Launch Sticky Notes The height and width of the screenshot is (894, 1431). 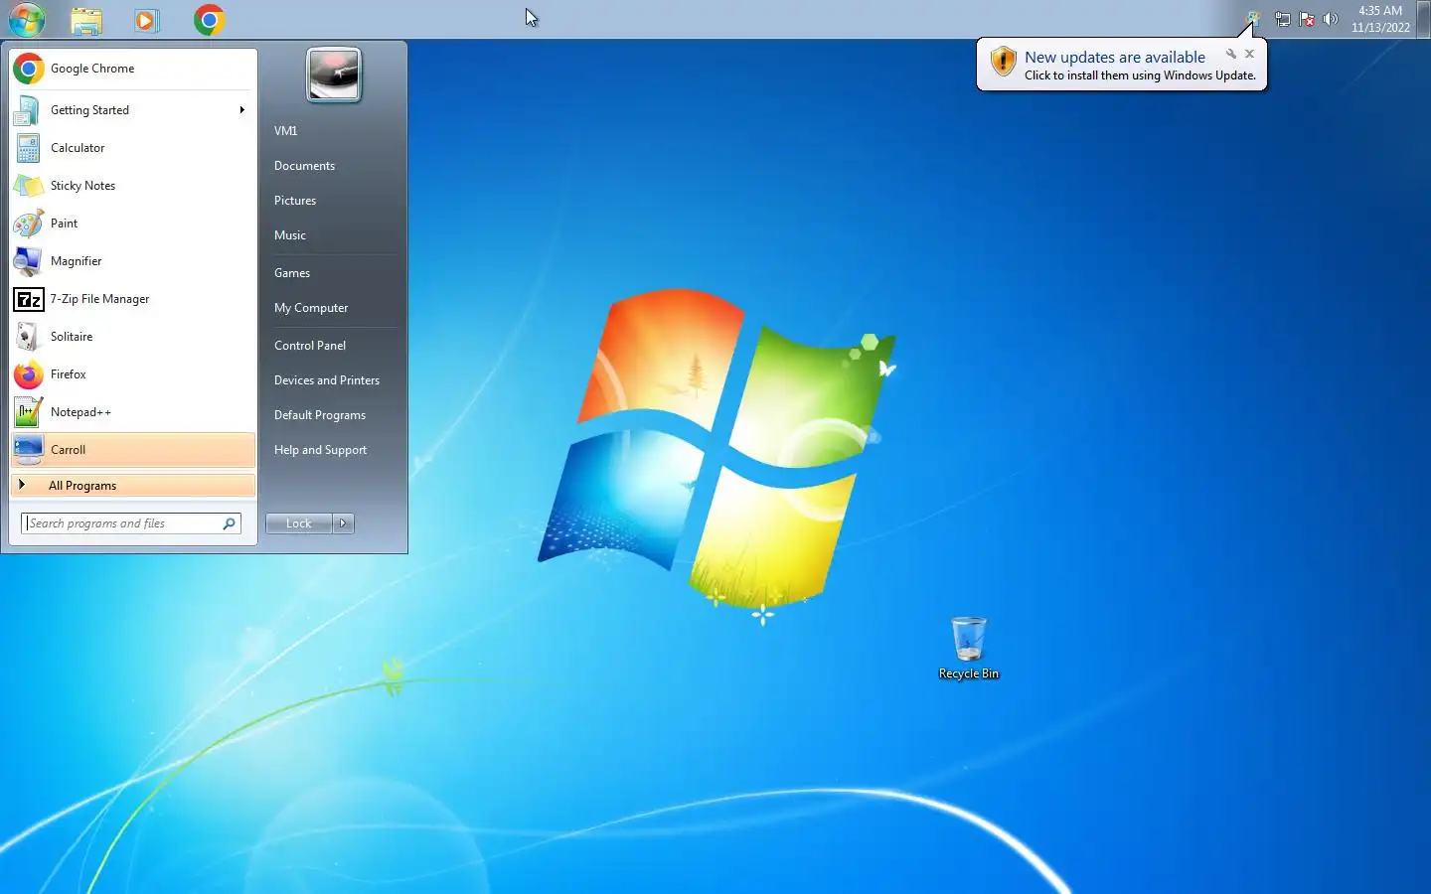[x=133, y=186]
